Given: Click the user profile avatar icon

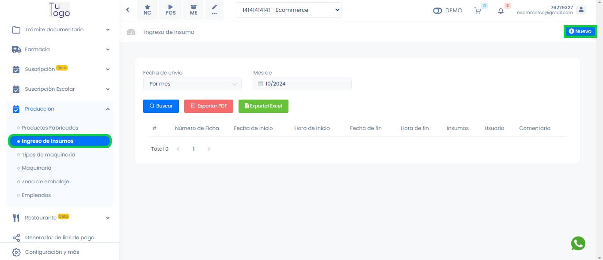Looking at the screenshot, I should click(581, 10).
